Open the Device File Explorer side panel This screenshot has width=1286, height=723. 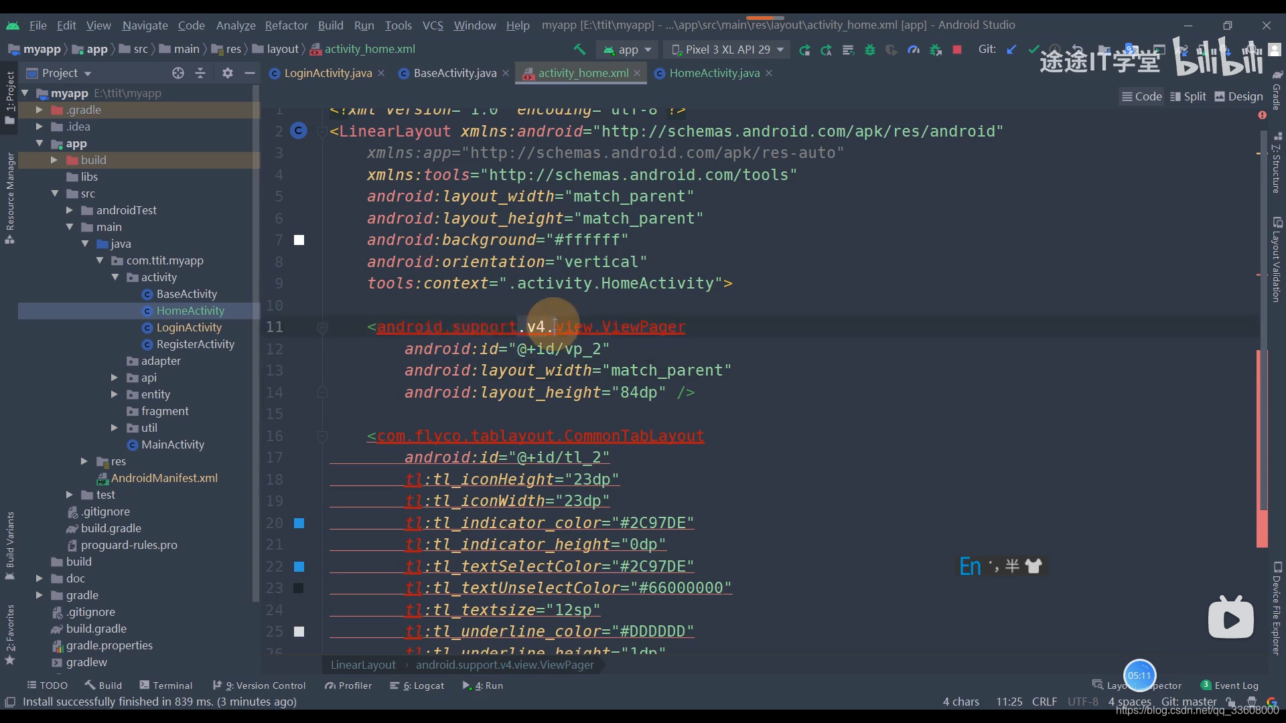1277,608
